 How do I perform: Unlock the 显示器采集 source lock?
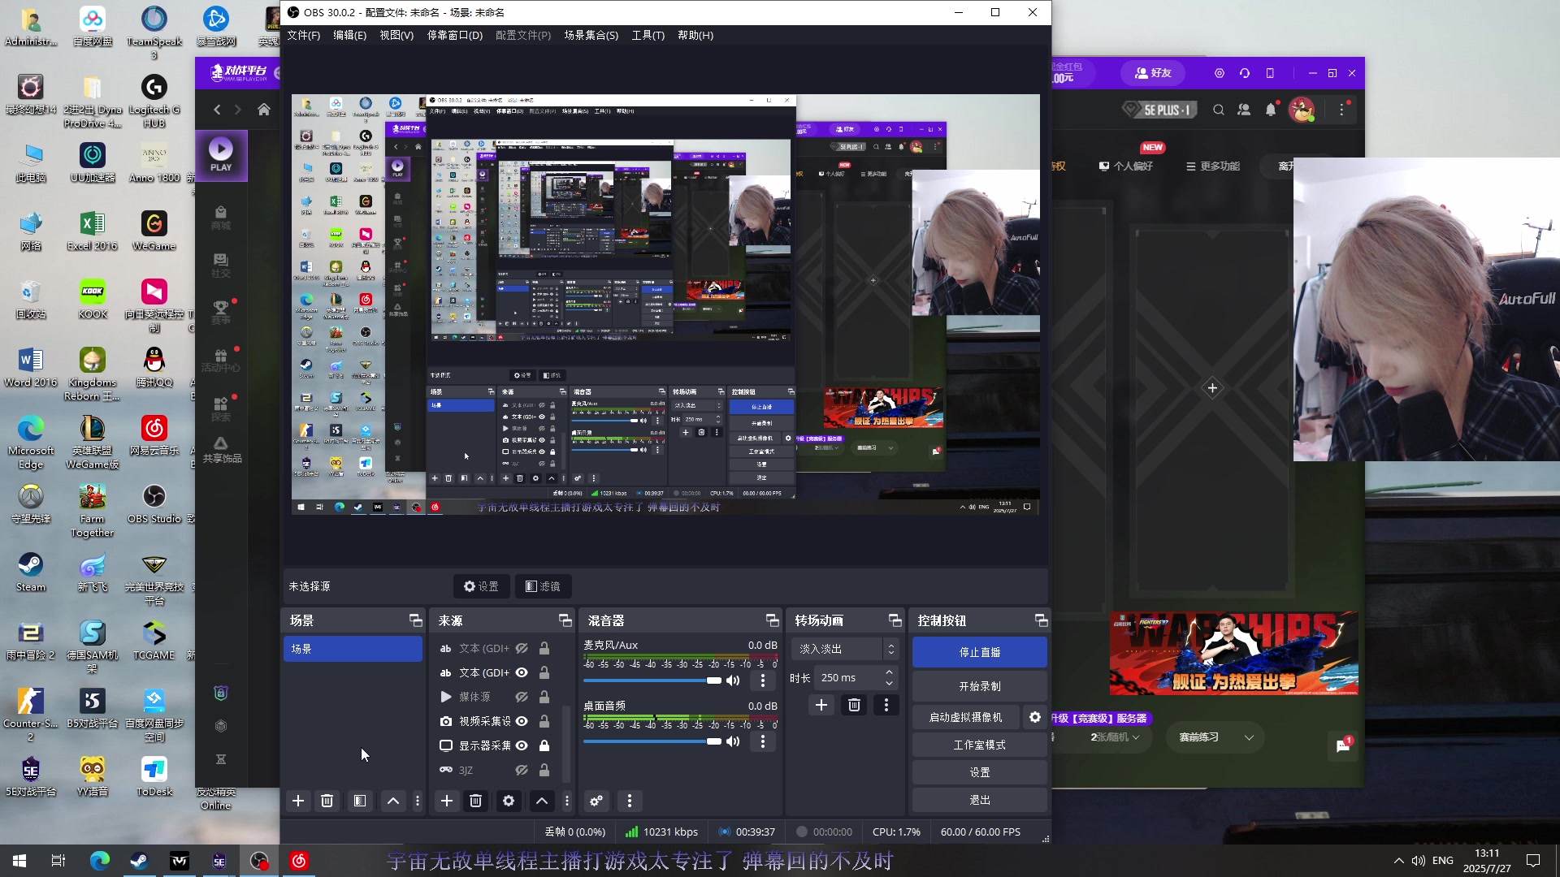click(544, 745)
